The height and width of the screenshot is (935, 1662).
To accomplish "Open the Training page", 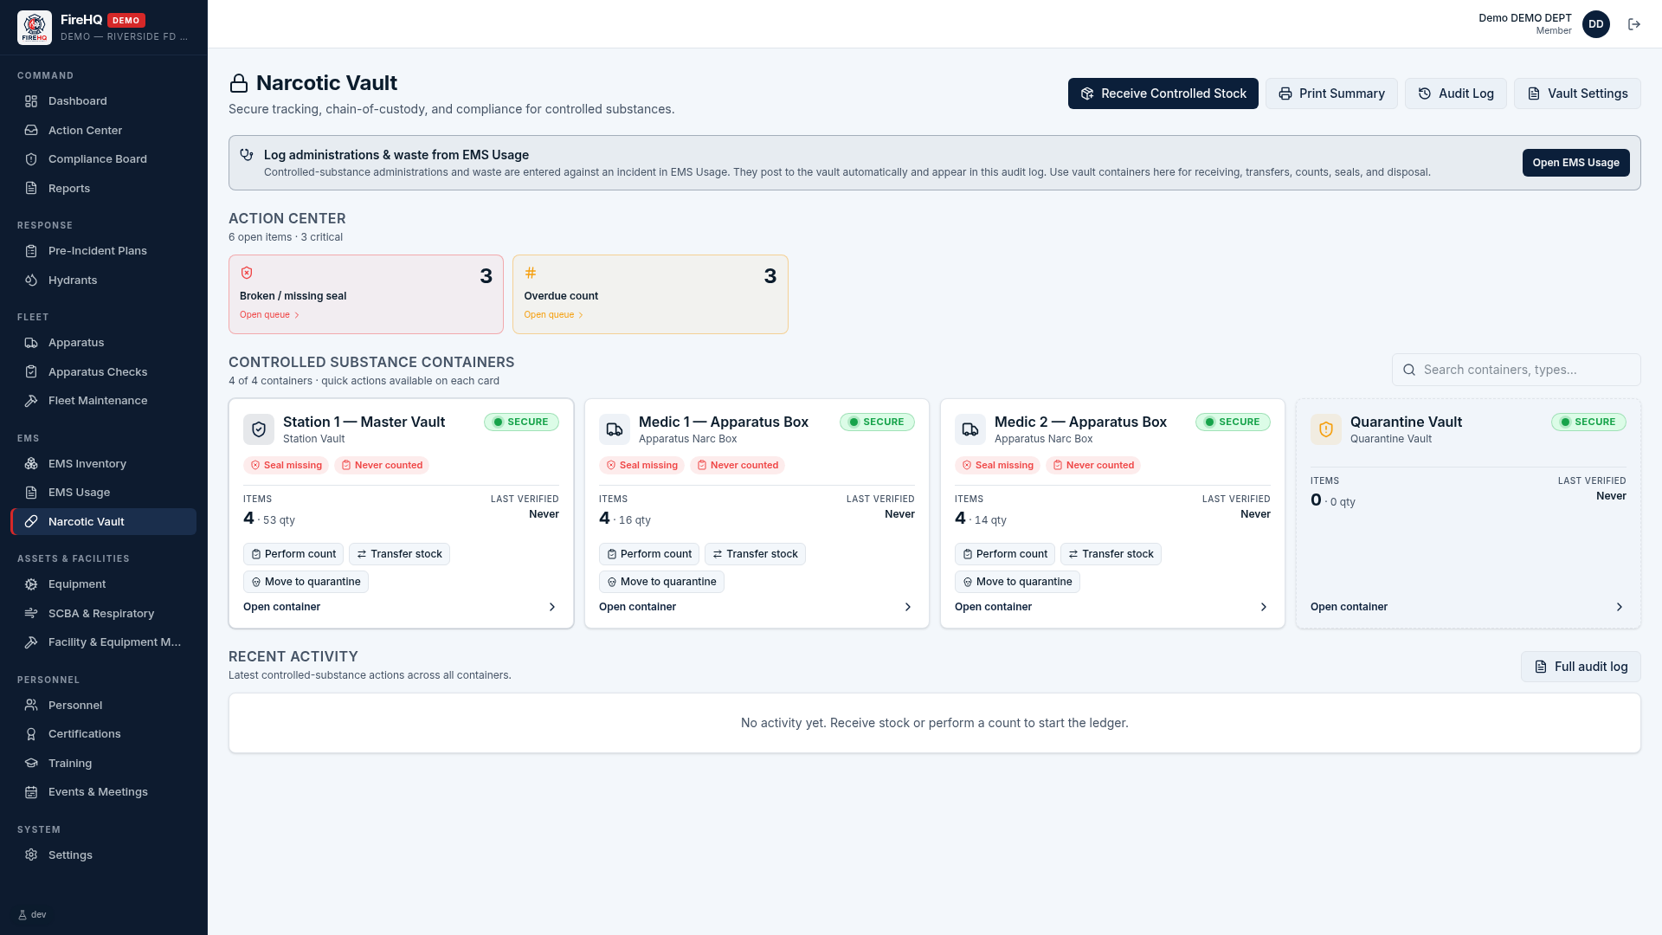I will [104, 764].
